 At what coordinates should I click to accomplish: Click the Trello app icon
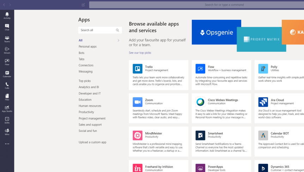[138, 69]
